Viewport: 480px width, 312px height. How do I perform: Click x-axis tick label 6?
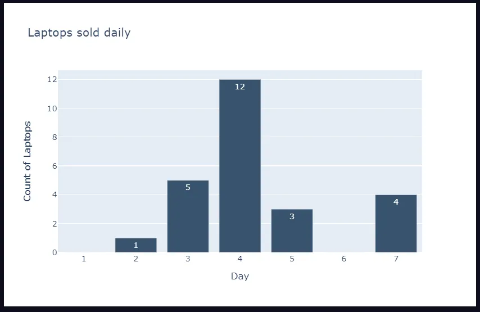(x=344, y=259)
